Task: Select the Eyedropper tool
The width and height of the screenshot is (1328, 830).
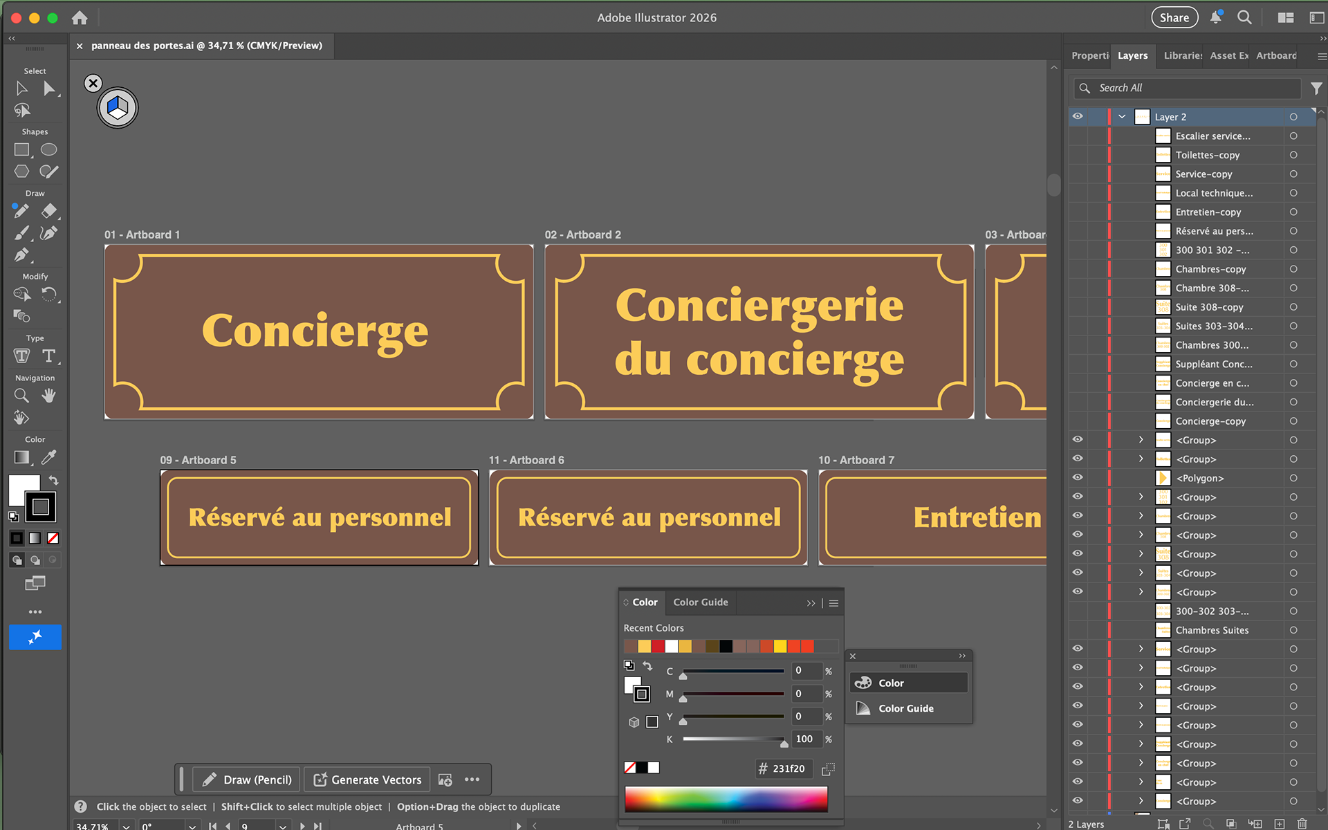Action: [x=48, y=457]
